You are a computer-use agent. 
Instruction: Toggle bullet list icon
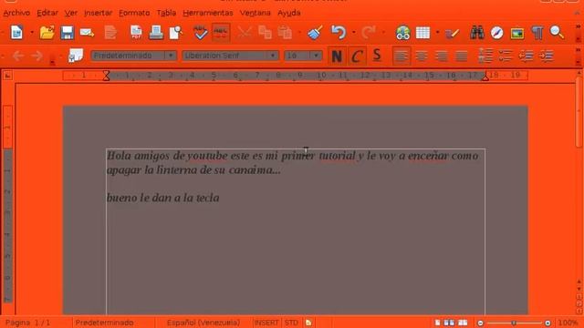(506, 56)
